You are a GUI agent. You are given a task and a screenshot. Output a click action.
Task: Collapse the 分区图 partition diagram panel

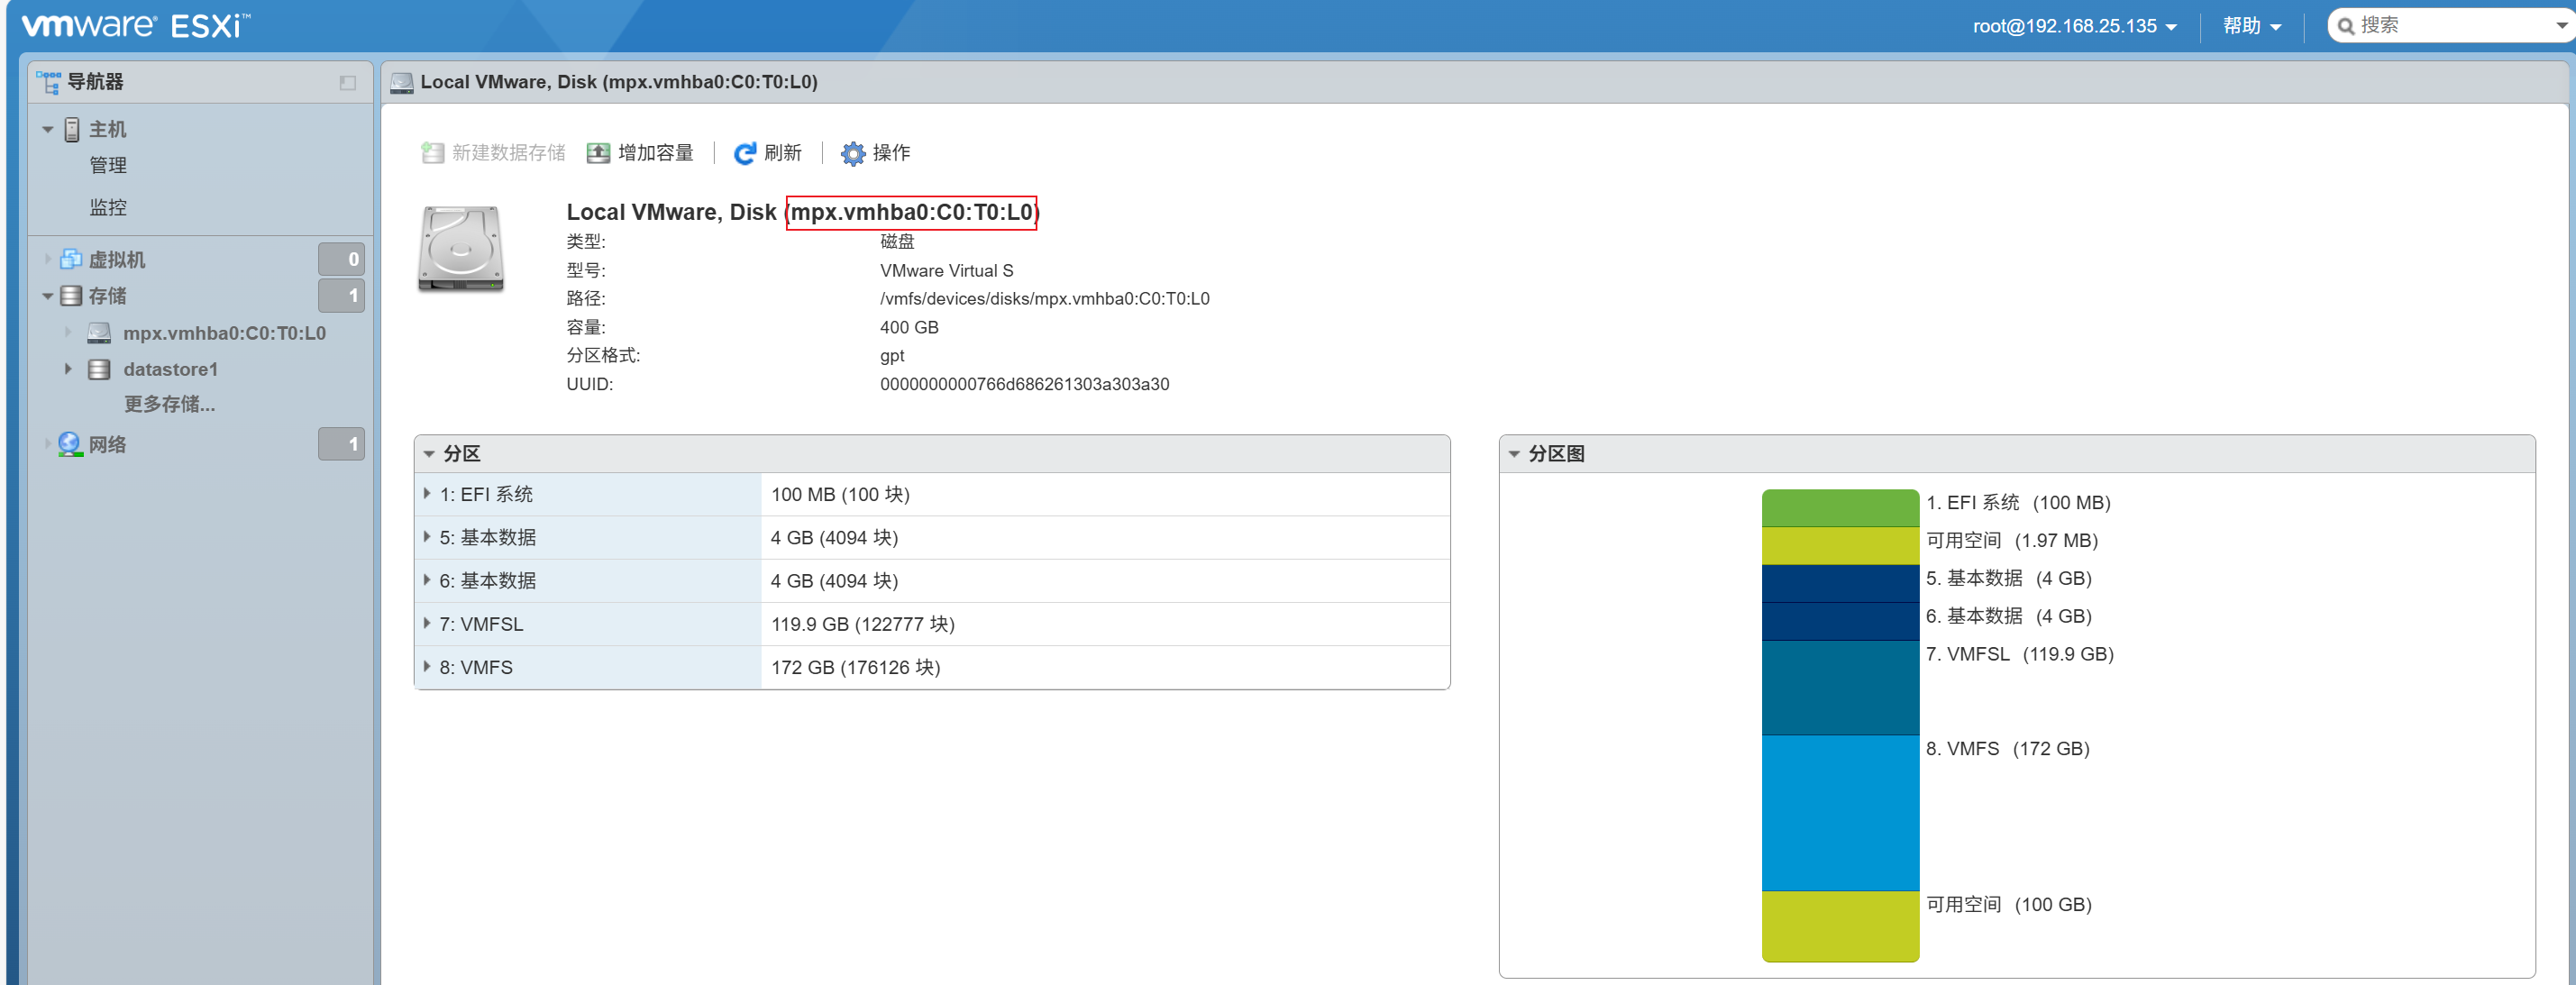pyautogui.click(x=1514, y=454)
